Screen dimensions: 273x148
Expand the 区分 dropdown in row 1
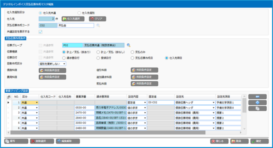point(36,102)
